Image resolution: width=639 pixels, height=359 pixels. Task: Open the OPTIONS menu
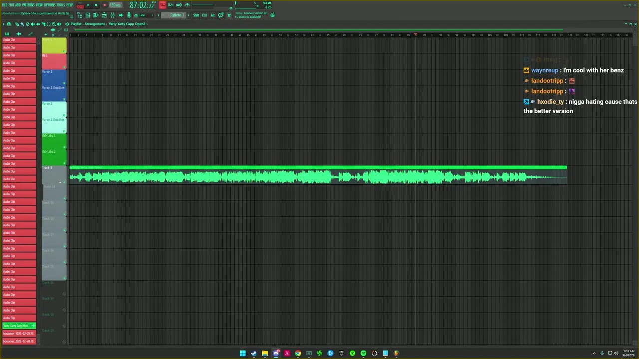pyautogui.click(x=50, y=5)
